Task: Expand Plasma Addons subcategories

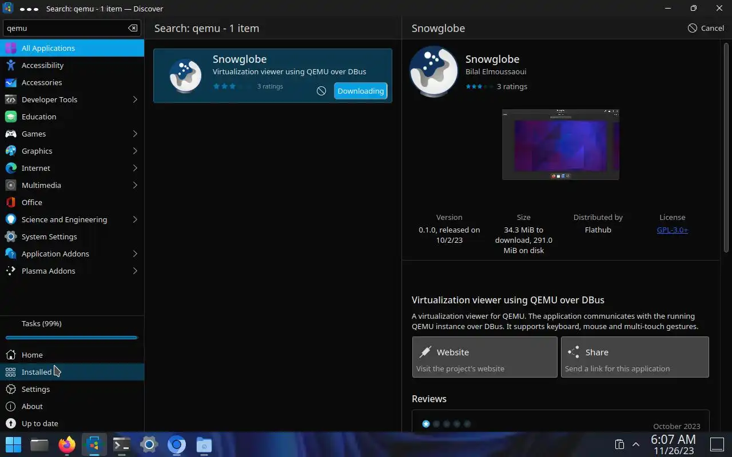Action: tap(135, 271)
